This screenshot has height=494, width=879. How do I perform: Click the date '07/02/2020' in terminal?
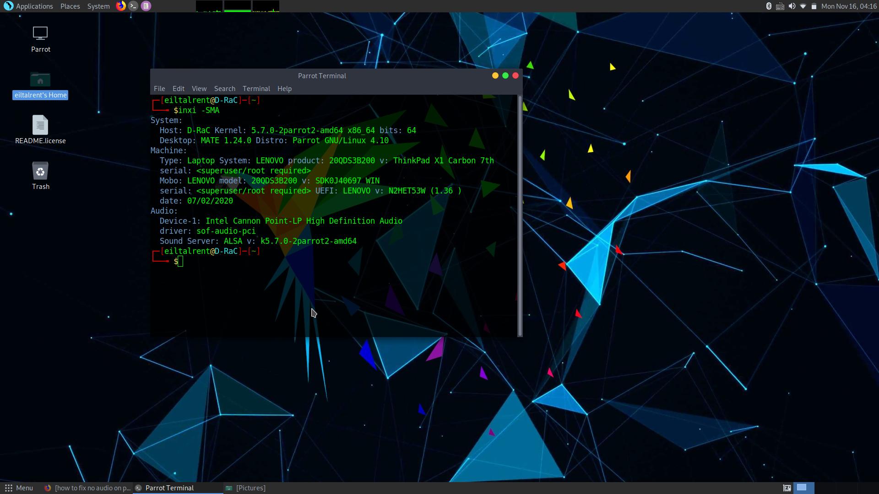(210, 201)
